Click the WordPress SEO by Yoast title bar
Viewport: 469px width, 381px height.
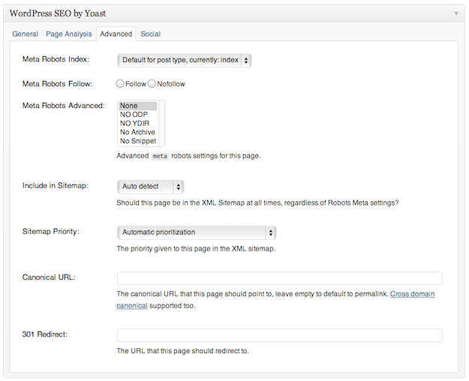pyautogui.click(x=234, y=13)
